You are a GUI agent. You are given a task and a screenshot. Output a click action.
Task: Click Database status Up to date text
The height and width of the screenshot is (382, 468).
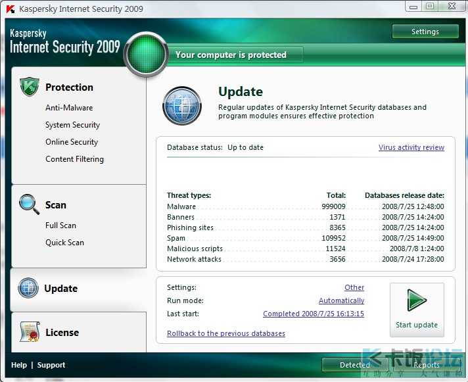tap(215, 147)
